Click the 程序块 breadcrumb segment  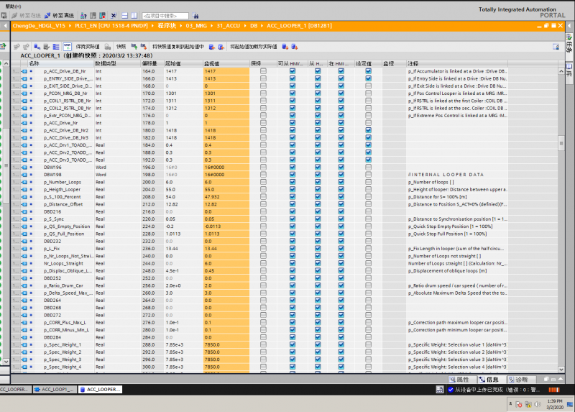(x=167, y=26)
